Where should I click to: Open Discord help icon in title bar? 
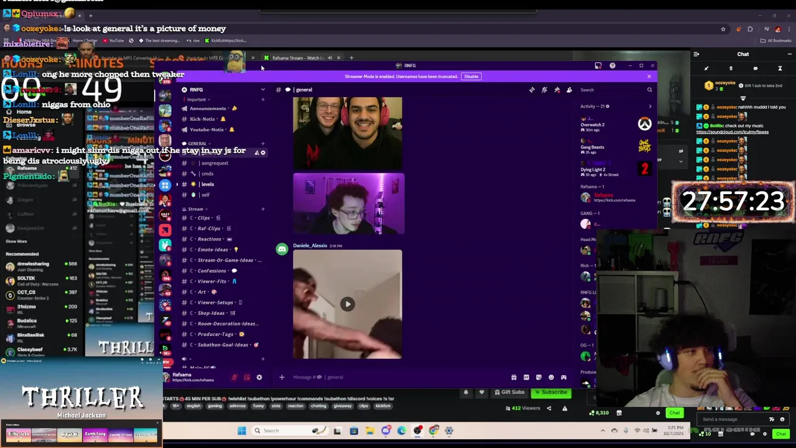pyautogui.click(x=613, y=65)
